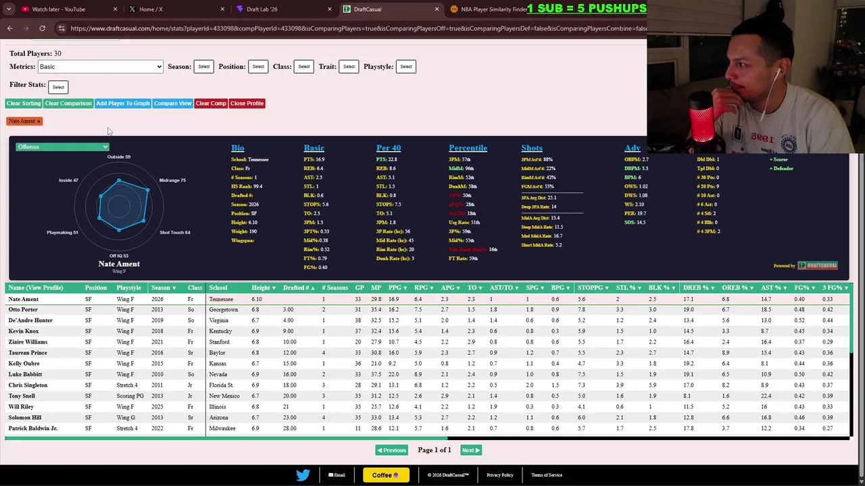Click the Clear Comparison button
Viewport: 865px width, 486px height.
[68, 103]
